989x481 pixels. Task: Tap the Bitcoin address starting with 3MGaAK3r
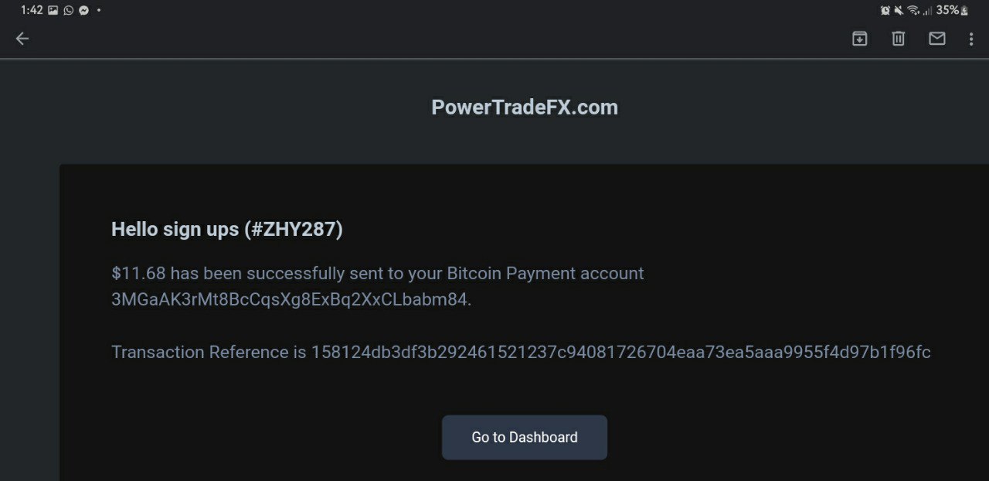click(x=291, y=300)
